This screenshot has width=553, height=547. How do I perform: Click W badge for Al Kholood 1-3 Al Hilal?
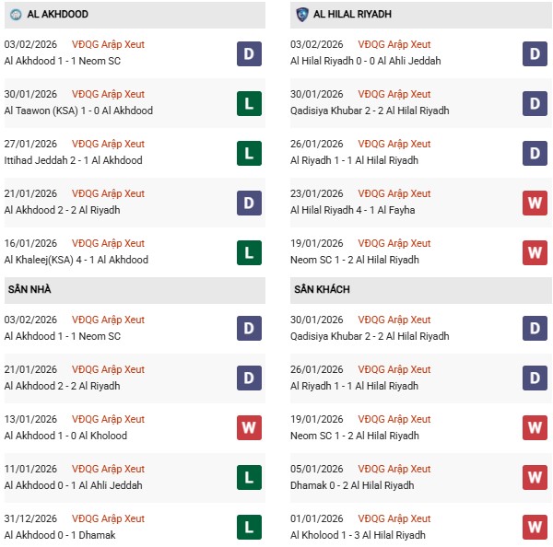pos(535,528)
